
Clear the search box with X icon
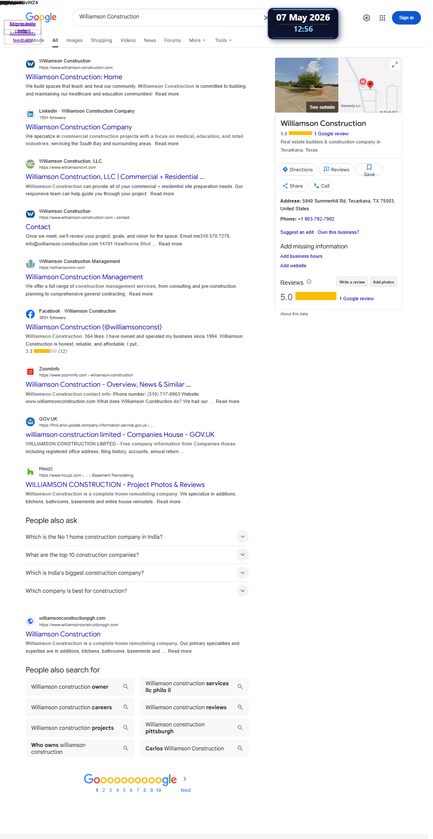click(266, 18)
